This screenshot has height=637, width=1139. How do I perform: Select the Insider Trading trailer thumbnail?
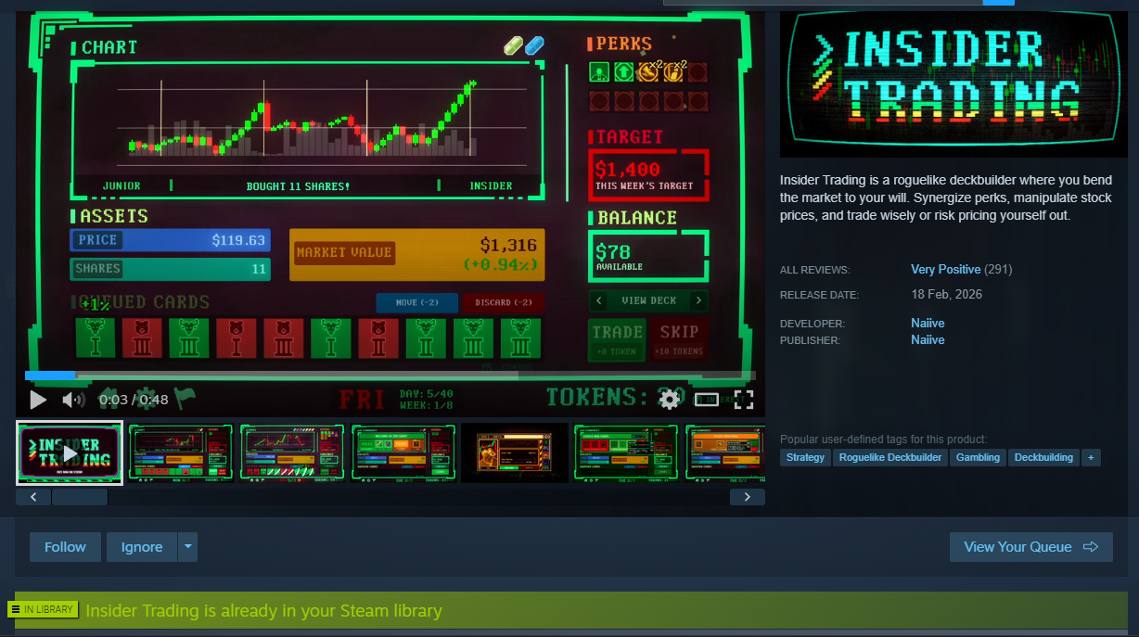click(x=70, y=453)
